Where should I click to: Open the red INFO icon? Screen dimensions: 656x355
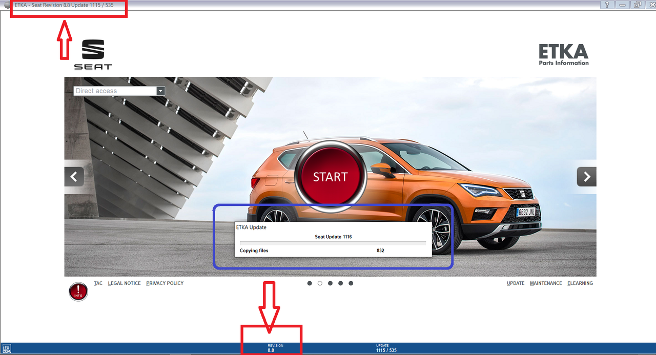[x=78, y=291]
